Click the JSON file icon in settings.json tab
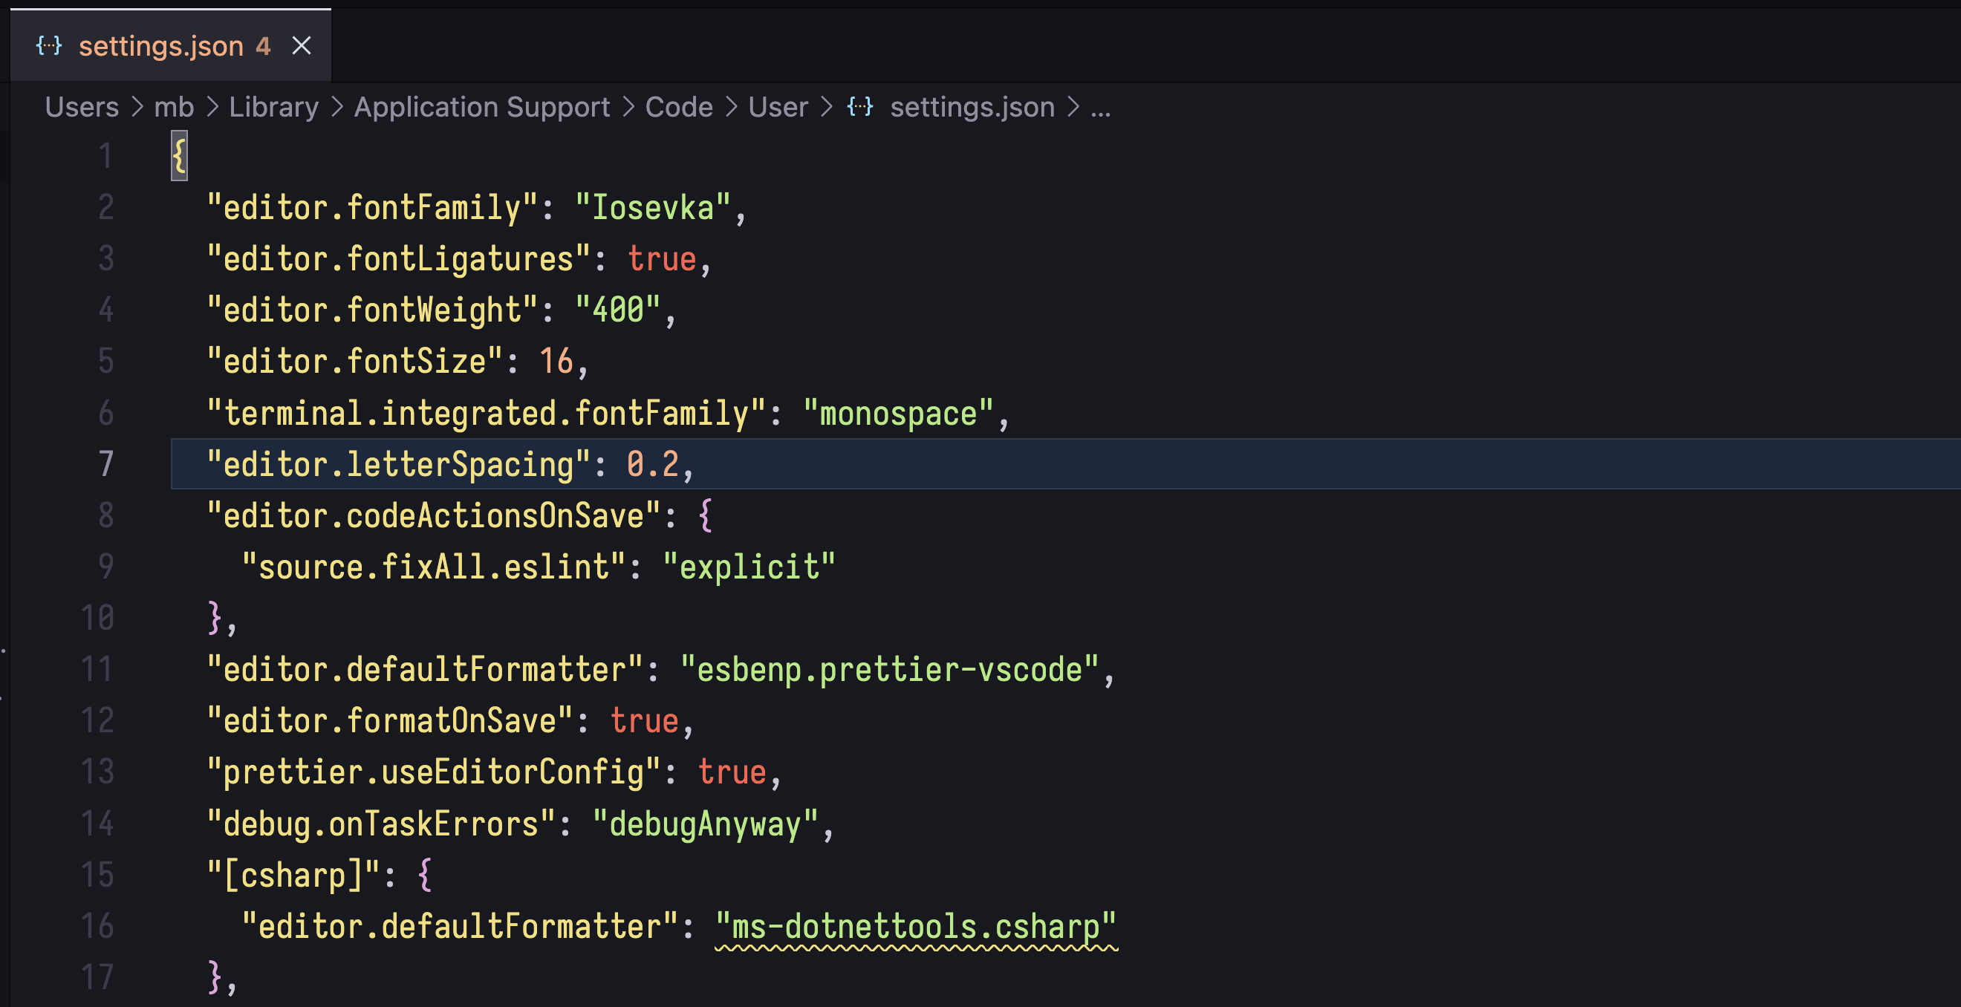This screenshot has height=1007, width=1961. tap(49, 45)
